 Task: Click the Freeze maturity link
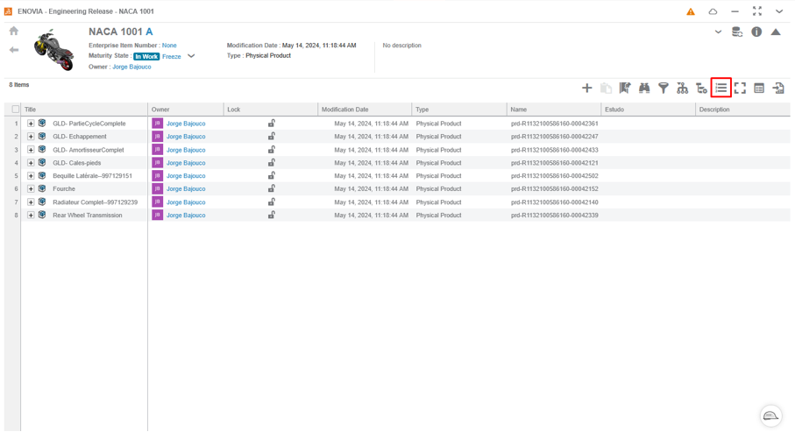pyautogui.click(x=172, y=56)
